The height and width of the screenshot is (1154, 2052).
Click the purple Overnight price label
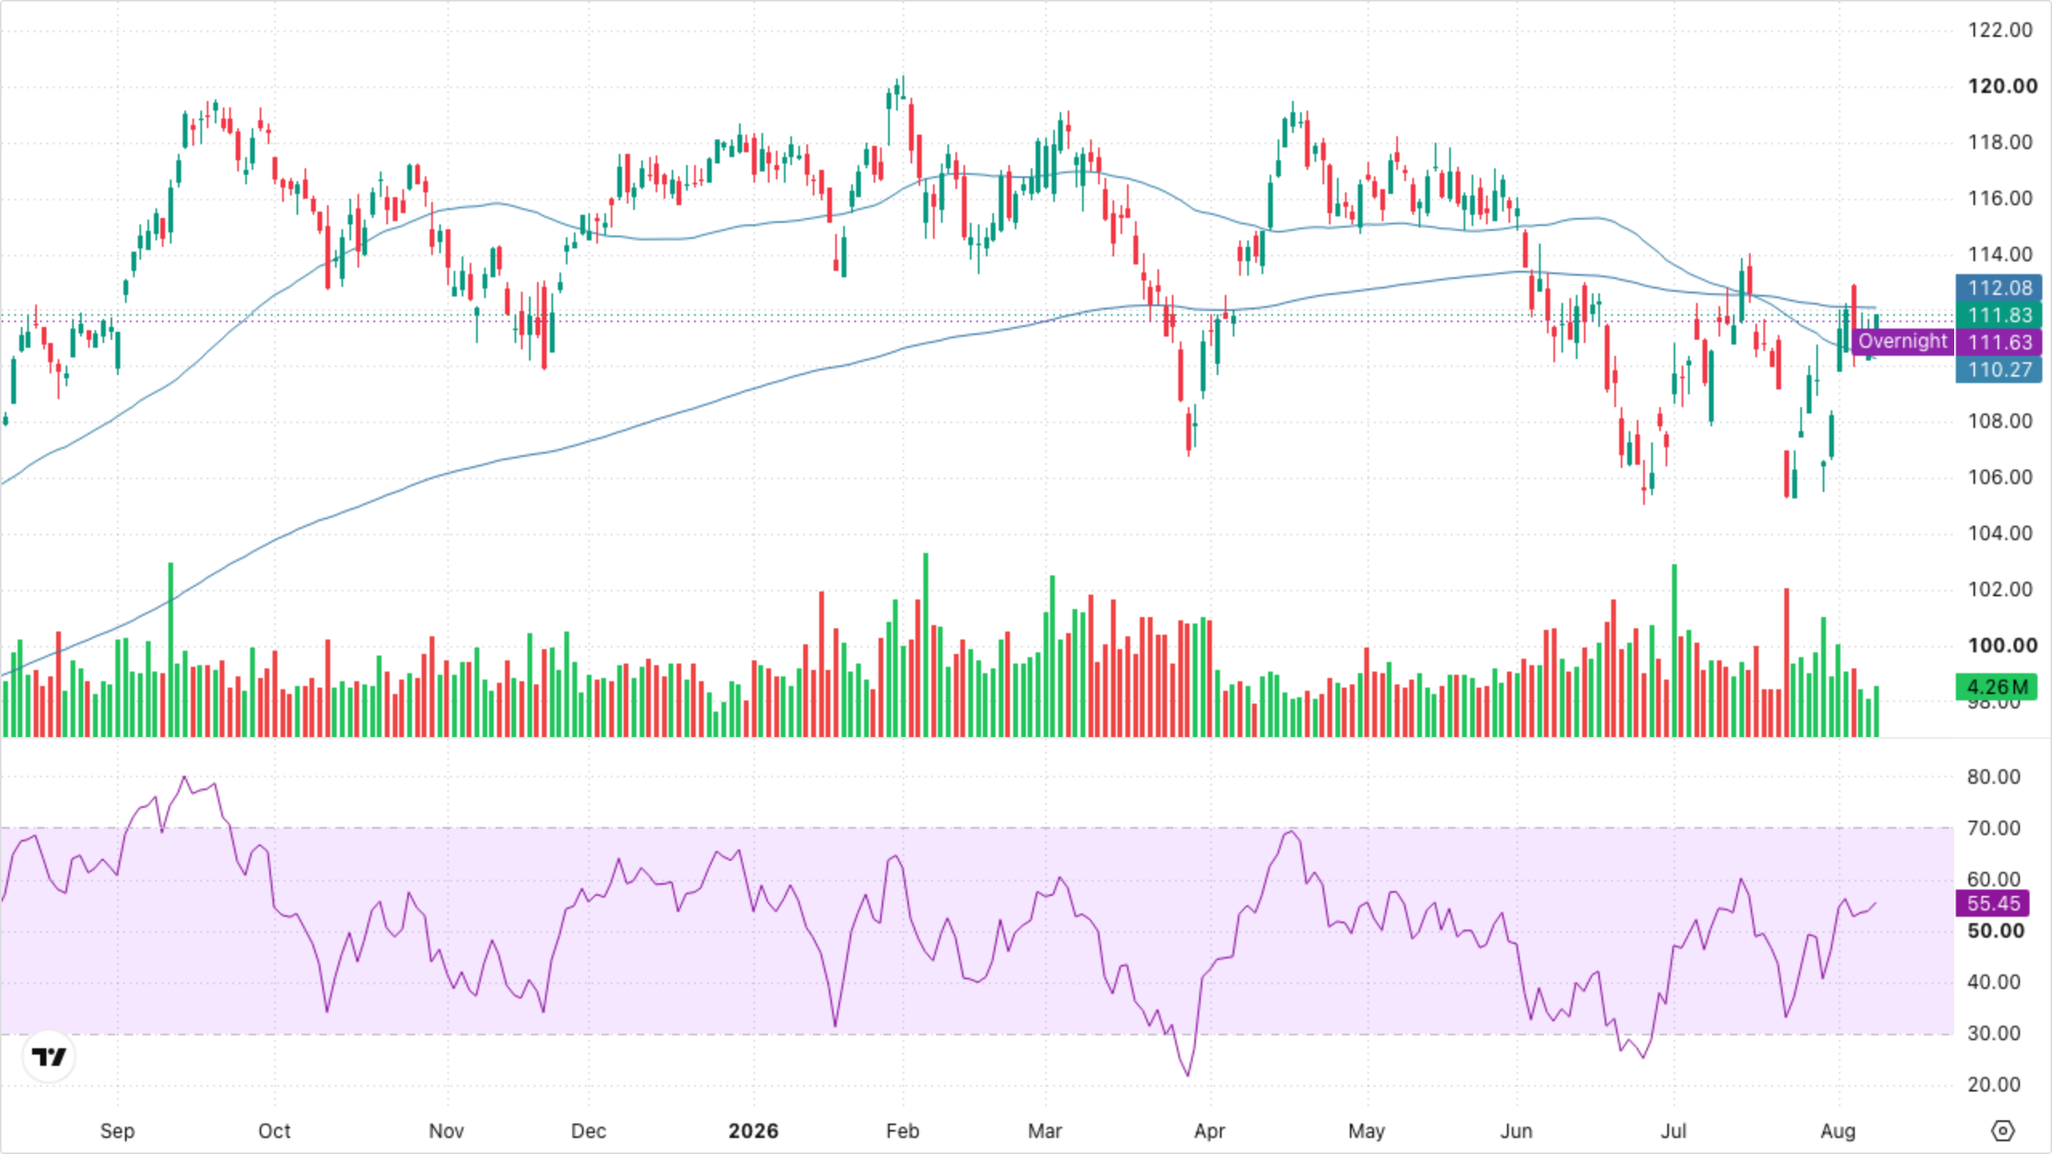(x=1903, y=341)
